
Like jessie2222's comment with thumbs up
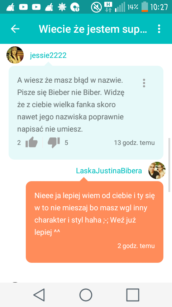32,142
